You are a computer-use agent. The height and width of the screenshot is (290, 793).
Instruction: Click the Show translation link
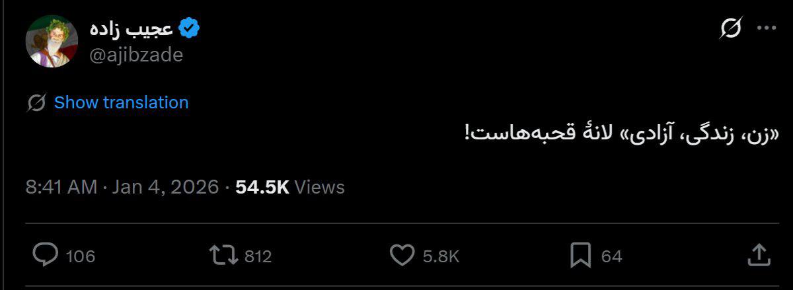(121, 102)
